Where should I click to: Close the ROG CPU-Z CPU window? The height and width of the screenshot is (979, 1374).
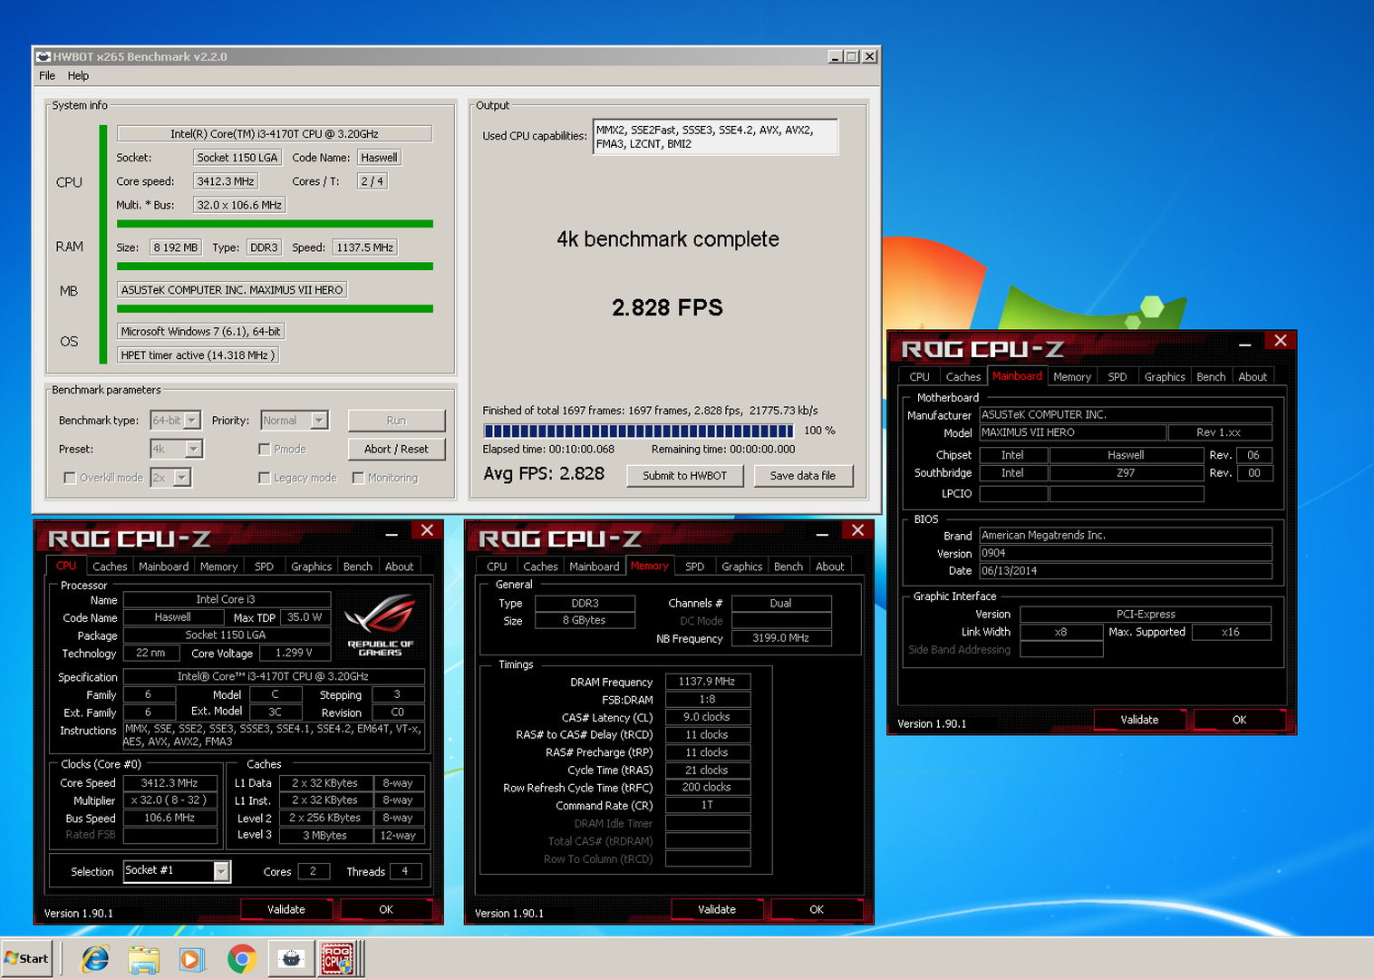point(427,530)
